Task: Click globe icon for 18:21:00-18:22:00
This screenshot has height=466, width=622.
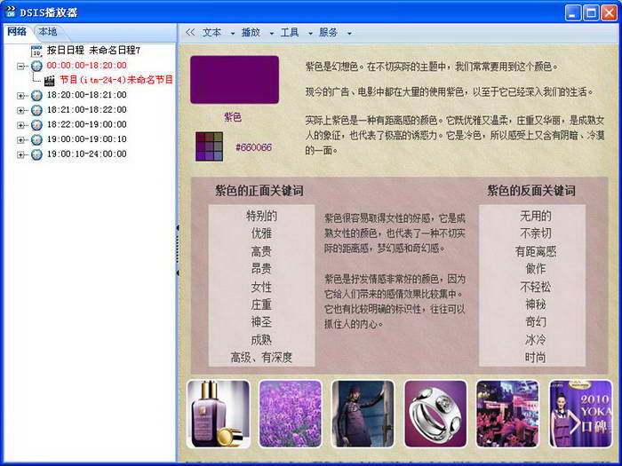Action: 36,110
